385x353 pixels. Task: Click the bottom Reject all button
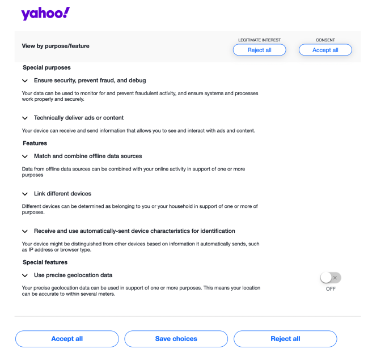coord(285,339)
